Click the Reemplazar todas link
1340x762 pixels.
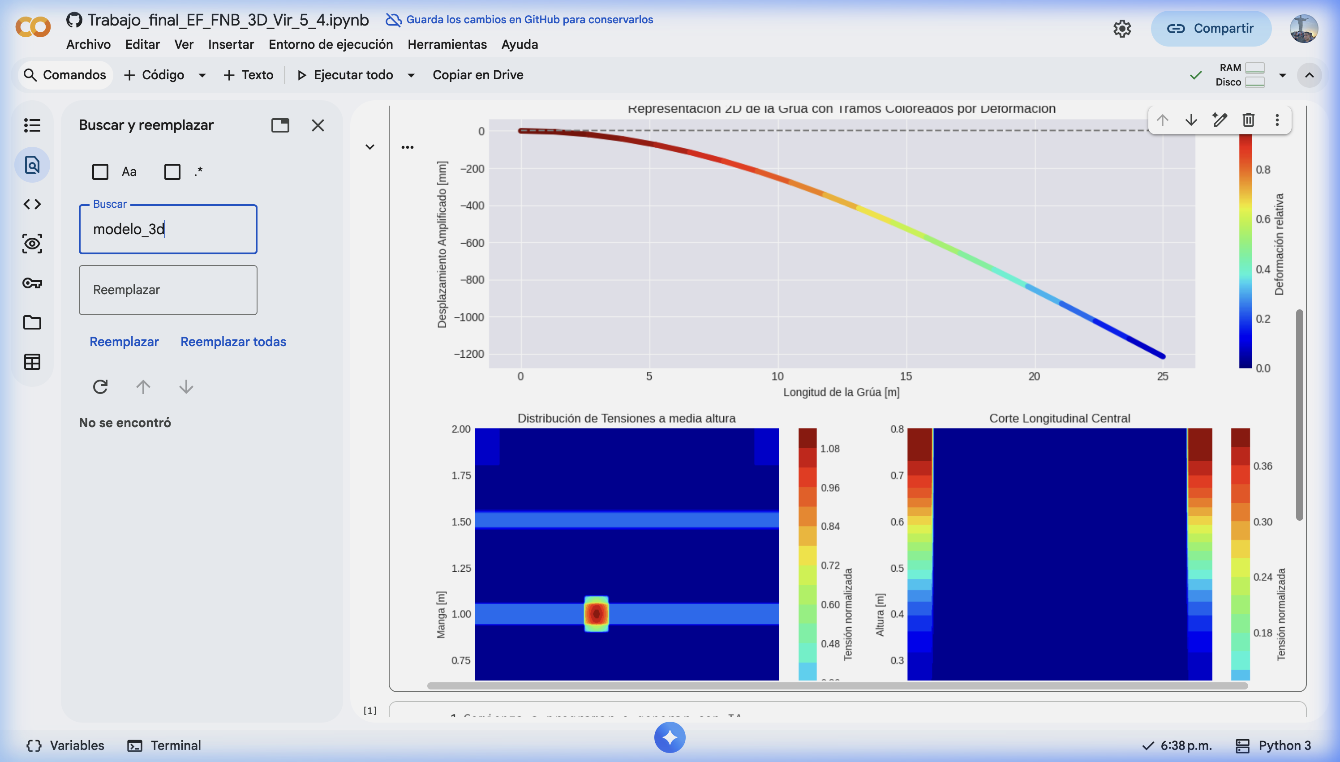(x=233, y=342)
